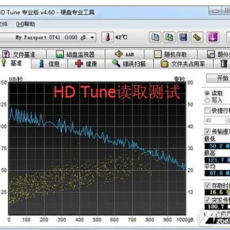Click the 最低 minimum label
Viewport: 230px width, 230px height.
(x=210, y=139)
